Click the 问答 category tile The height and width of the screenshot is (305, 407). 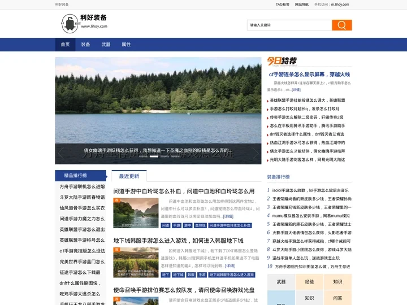337,298
